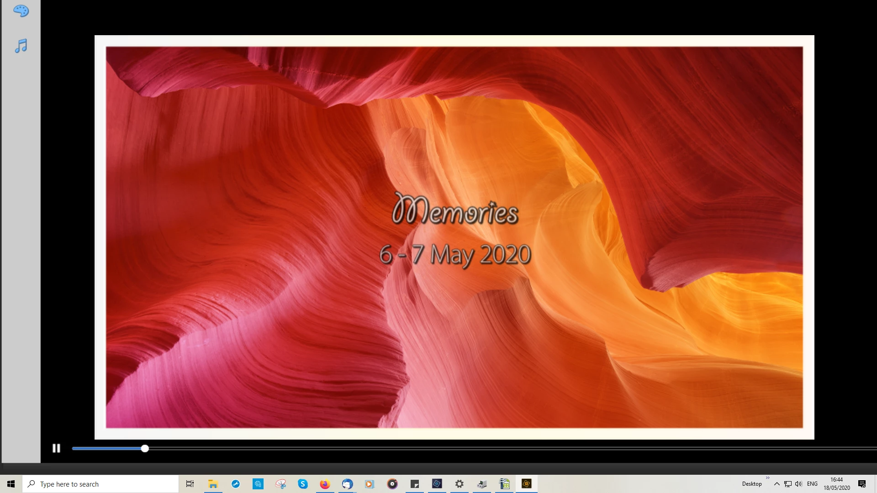
Task: Open Settings gear from taskbar
Action: pos(460,484)
